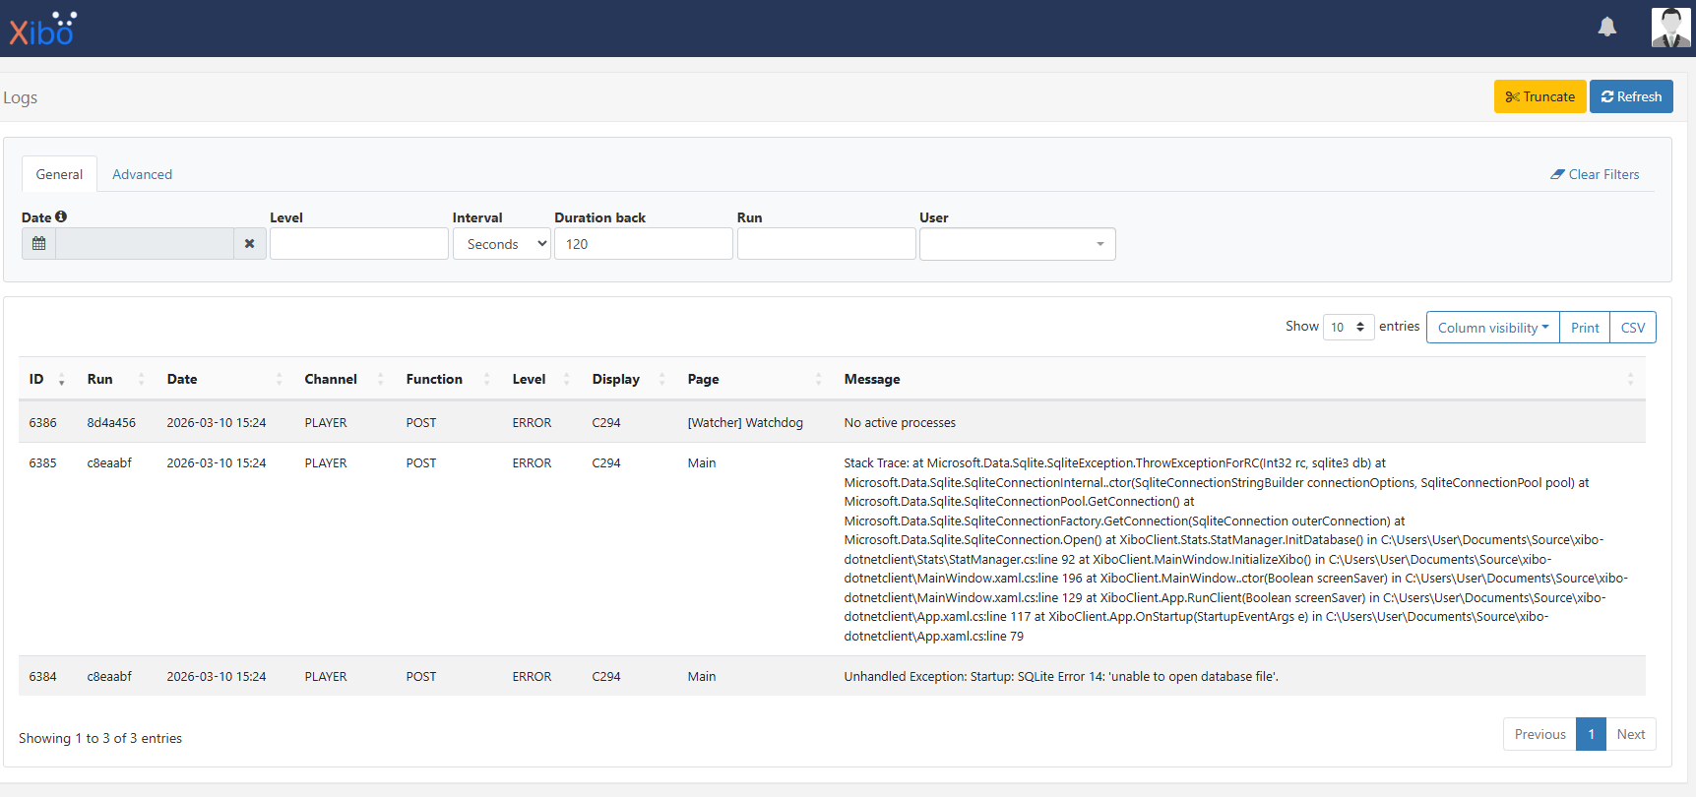Open the notifications bell
The image size is (1696, 797).
click(1606, 28)
